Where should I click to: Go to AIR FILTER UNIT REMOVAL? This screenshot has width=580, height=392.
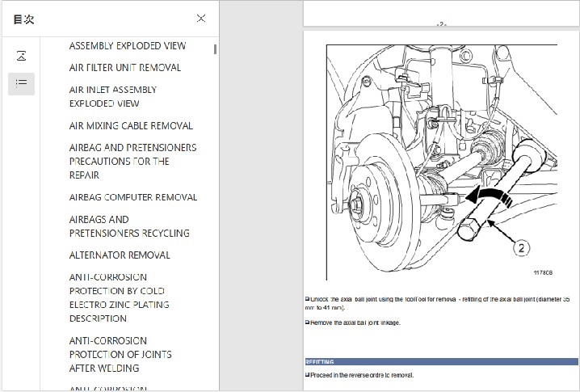point(125,68)
